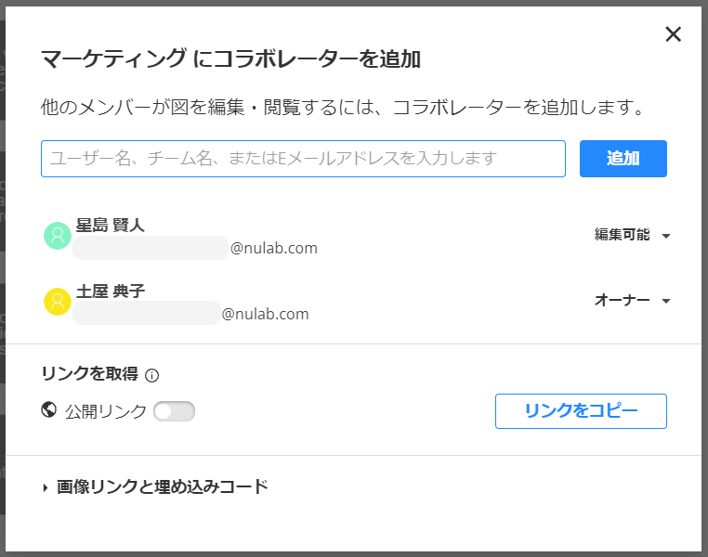Focus the username or email input field
The image size is (708, 557).
pos(303,159)
